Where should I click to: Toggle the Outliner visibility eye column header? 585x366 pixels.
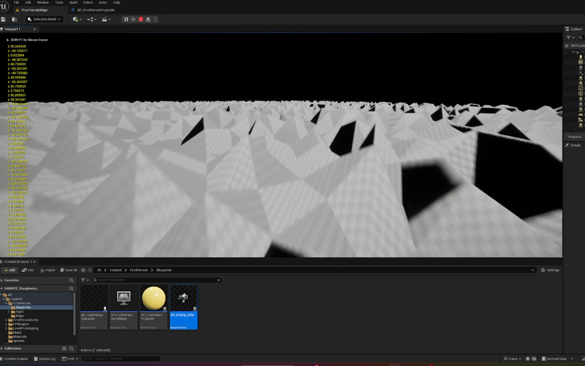[567, 46]
